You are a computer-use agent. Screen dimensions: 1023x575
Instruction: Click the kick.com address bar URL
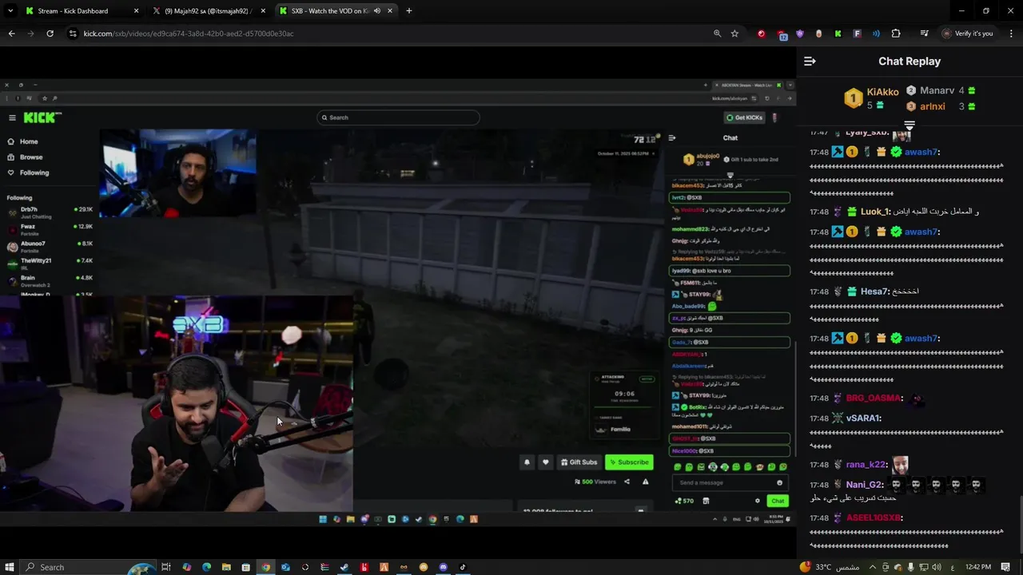pos(189,34)
